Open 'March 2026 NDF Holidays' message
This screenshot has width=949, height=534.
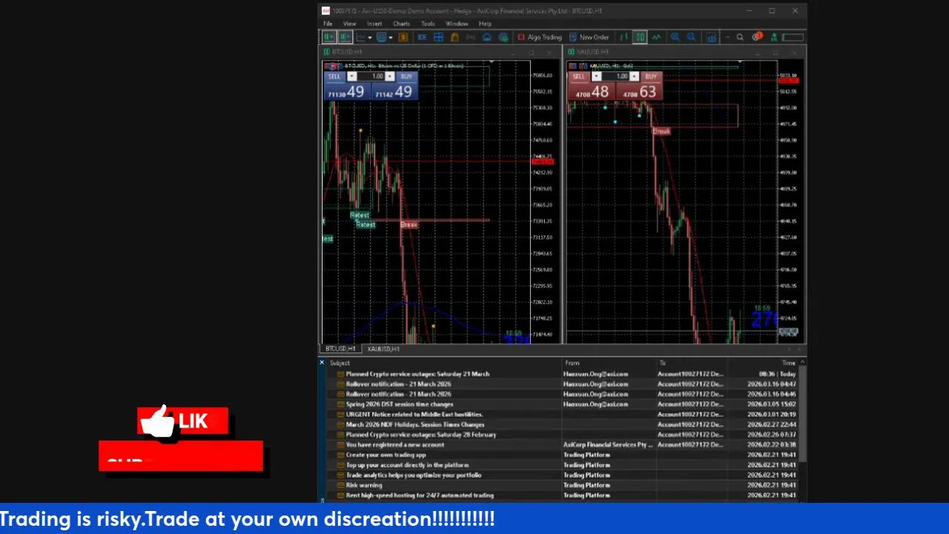561,424
